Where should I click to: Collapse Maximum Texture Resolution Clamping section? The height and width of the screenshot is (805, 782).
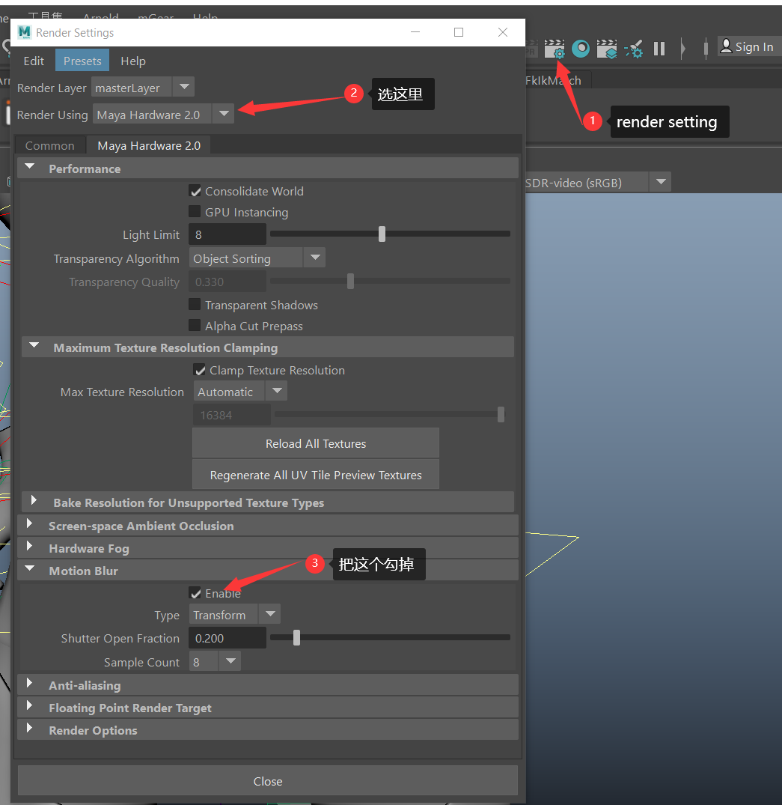pyautogui.click(x=34, y=347)
